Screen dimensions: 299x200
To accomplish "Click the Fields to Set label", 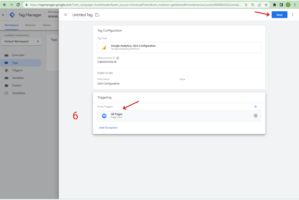I will (x=105, y=73).
